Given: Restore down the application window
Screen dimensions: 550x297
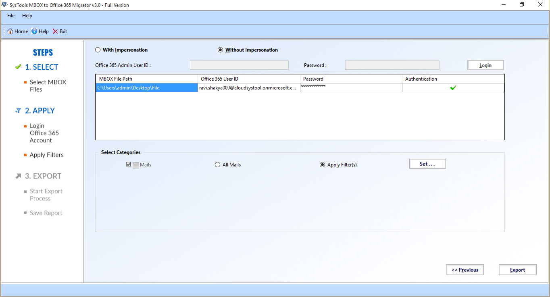Looking at the screenshot, I should coord(522,5).
